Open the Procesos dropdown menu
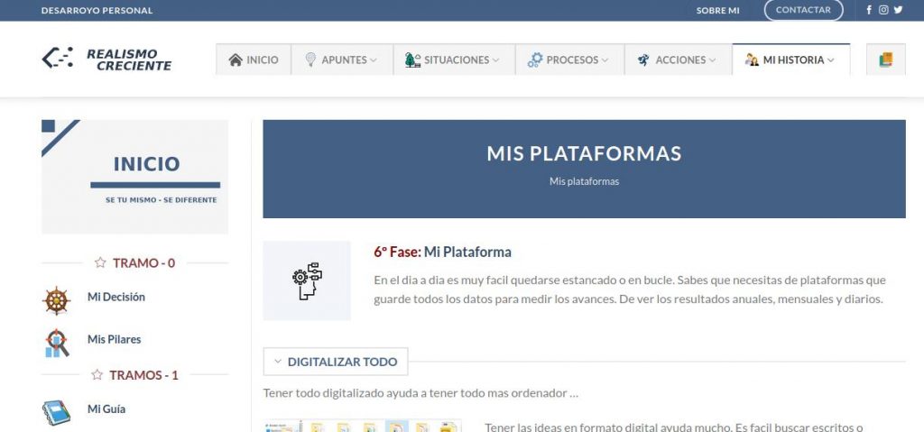This screenshot has height=432, width=924. (x=568, y=60)
